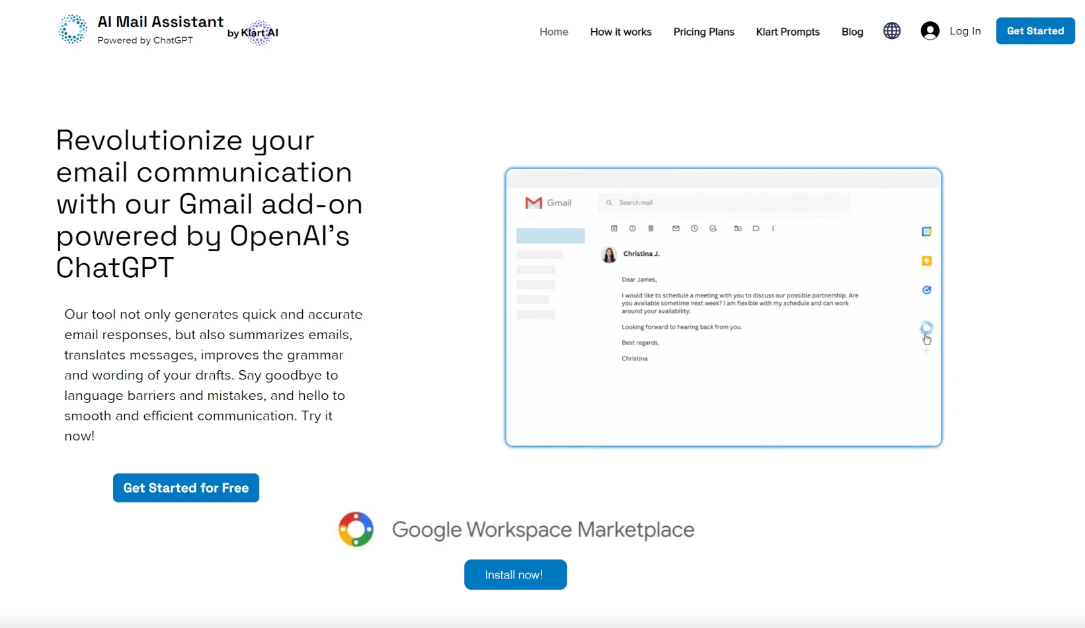Go to Pricing Plans

click(x=703, y=32)
